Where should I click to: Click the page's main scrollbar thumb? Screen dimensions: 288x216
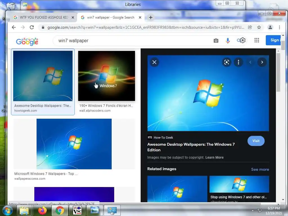(283, 45)
